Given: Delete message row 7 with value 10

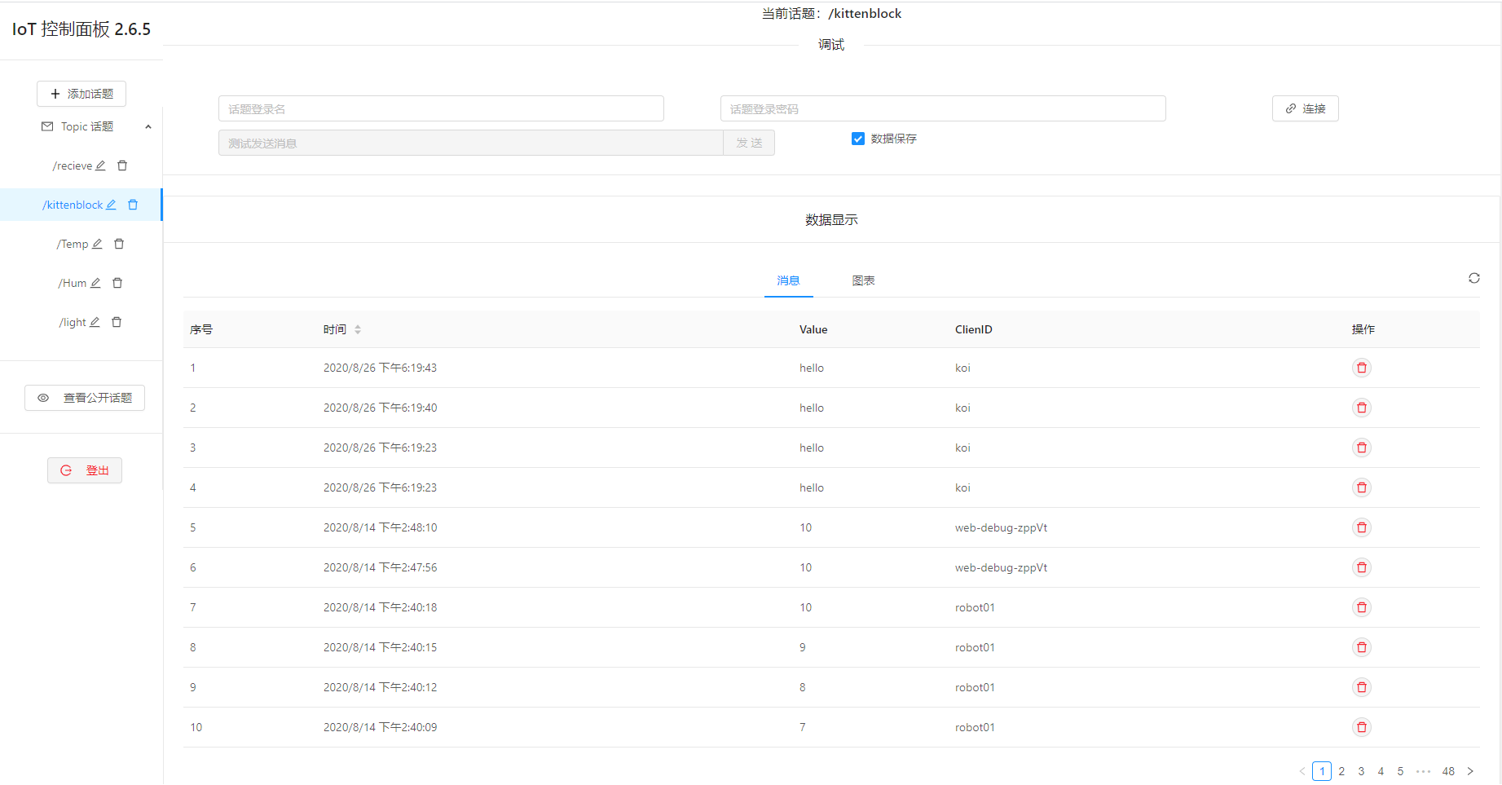Looking at the screenshot, I should pyautogui.click(x=1362, y=607).
